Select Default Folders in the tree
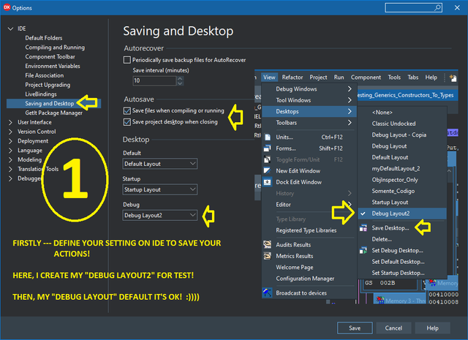 pos(44,38)
